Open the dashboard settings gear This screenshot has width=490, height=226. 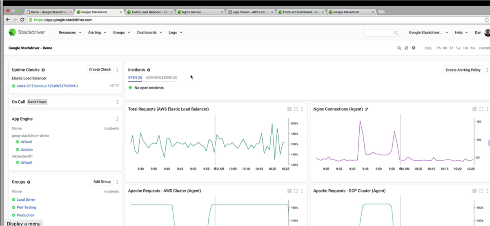[x=414, y=48]
